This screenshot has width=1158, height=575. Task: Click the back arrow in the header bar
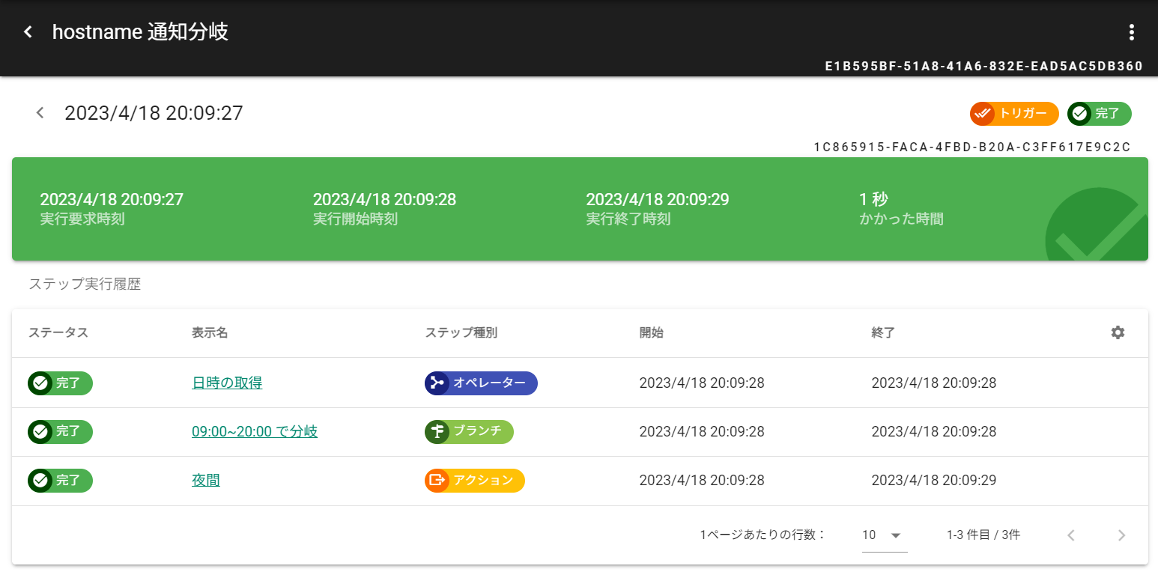28,32
